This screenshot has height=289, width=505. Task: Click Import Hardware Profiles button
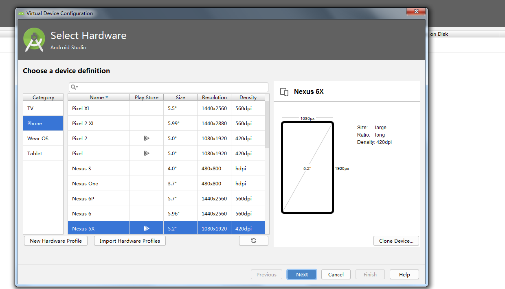130,241
